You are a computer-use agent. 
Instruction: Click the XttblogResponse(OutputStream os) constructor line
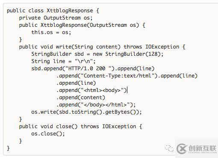[82, 25]
